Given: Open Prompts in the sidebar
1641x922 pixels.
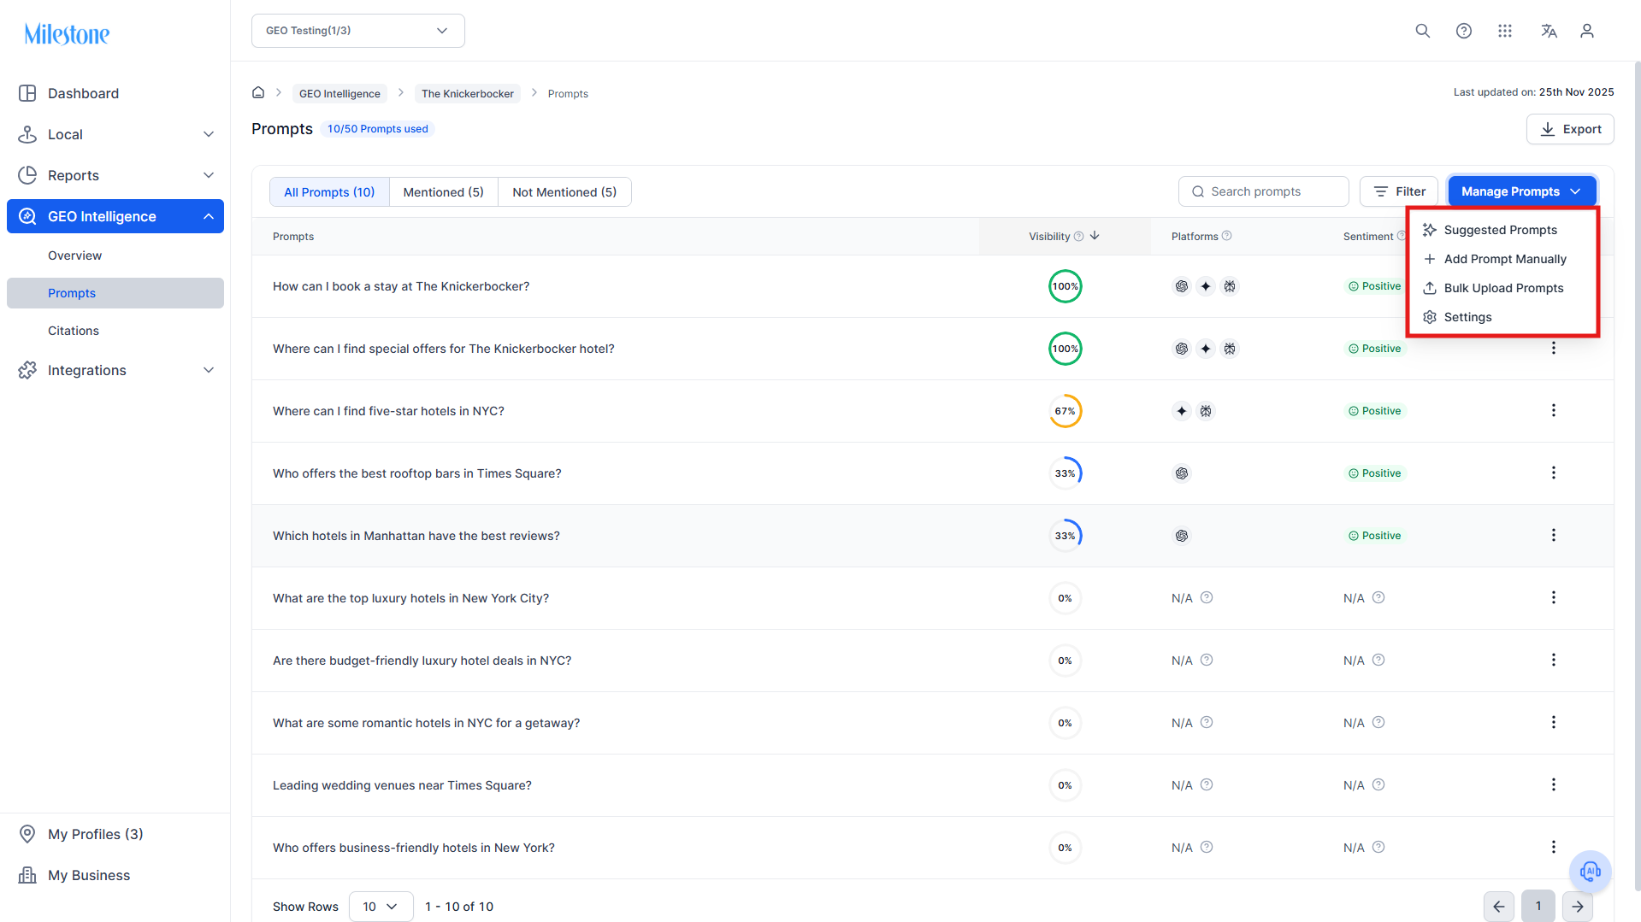Looking at the screenshot, I should (x=115, y=293).
